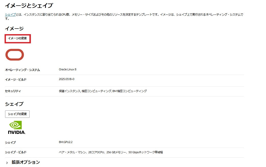Image resolution: width=266 pixels, height=167 pixels.
Task: Click the red Oracle logo icon
Action: pyautogui.click(x=15, y=55)
